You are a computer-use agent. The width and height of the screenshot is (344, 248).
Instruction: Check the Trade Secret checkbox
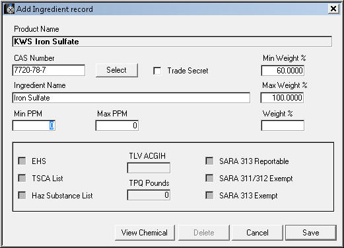157,71
